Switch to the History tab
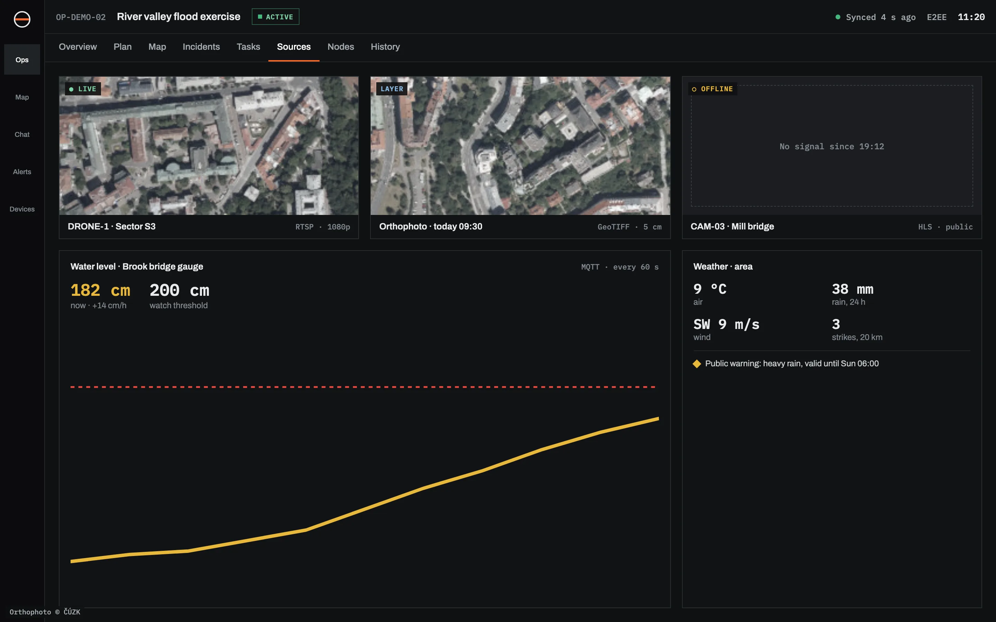 pos(385,47)
